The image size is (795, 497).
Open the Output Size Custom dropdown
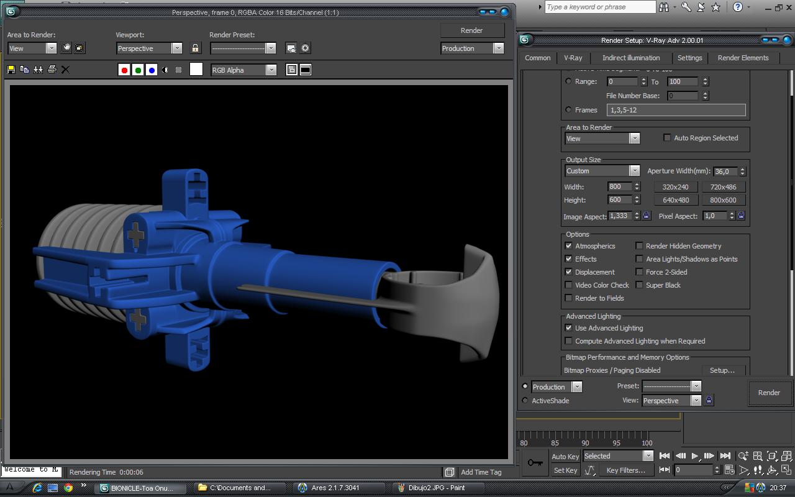coord(602,171)
